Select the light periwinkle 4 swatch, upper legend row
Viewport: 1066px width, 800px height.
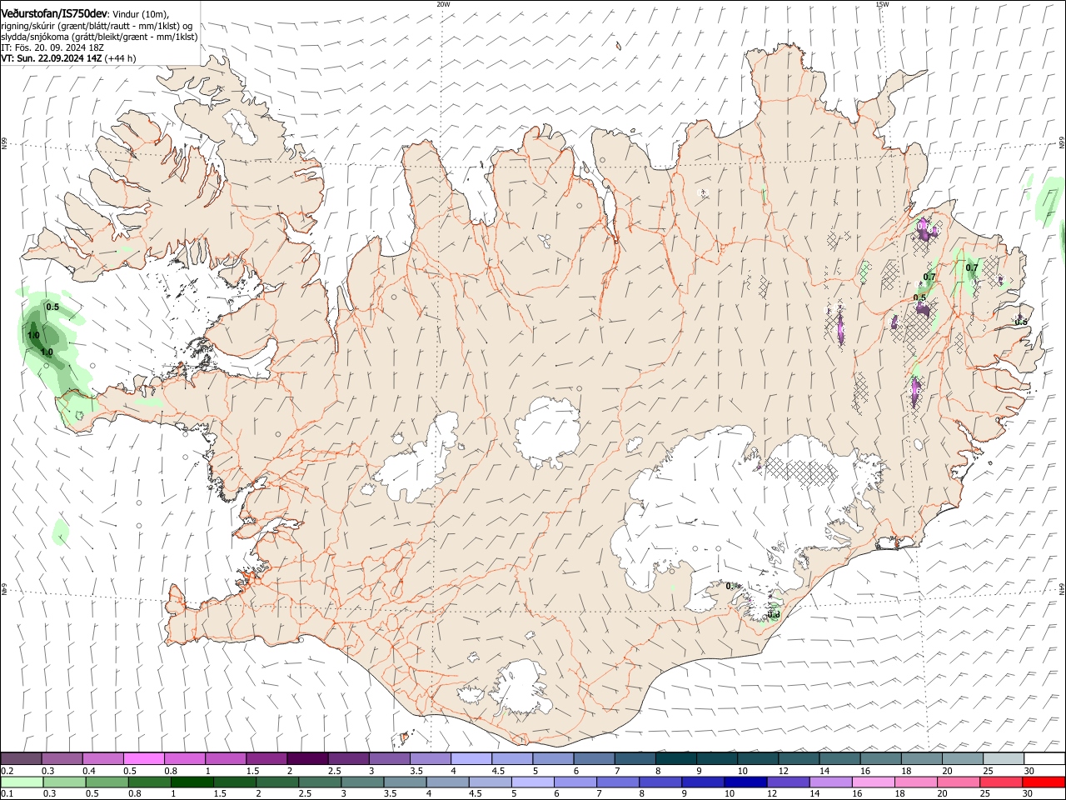471,758
